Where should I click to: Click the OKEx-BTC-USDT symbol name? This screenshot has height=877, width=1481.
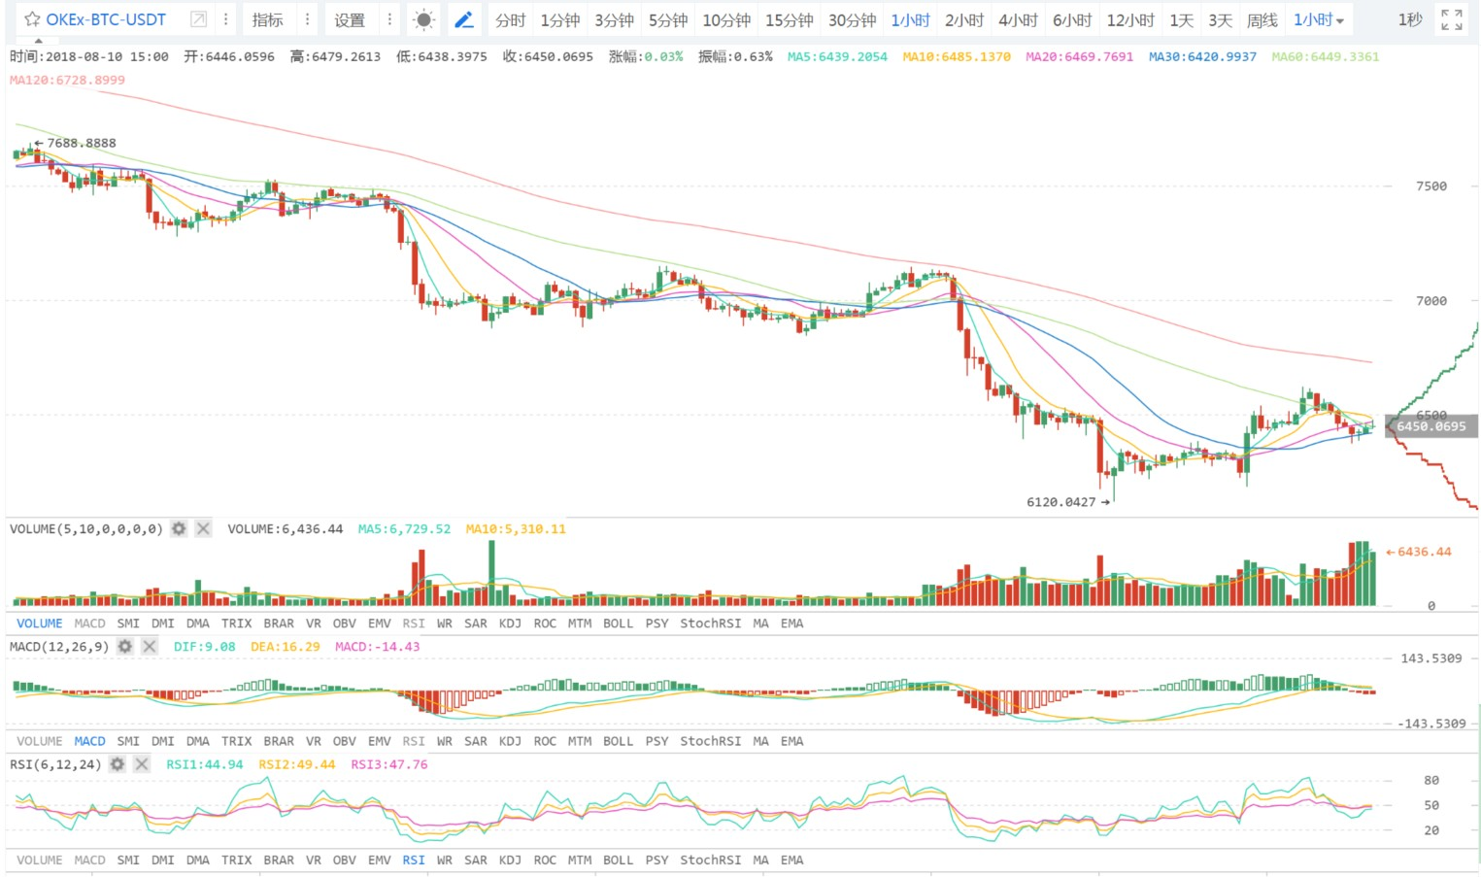click(x=106, y=19)
